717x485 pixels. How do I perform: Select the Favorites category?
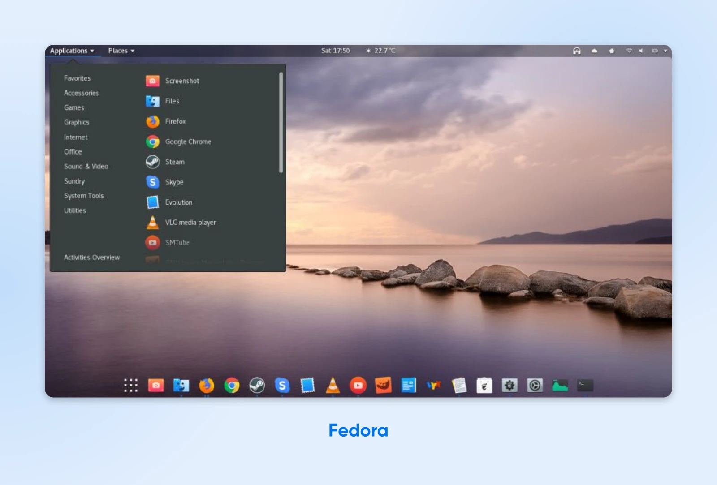[77, 78]
